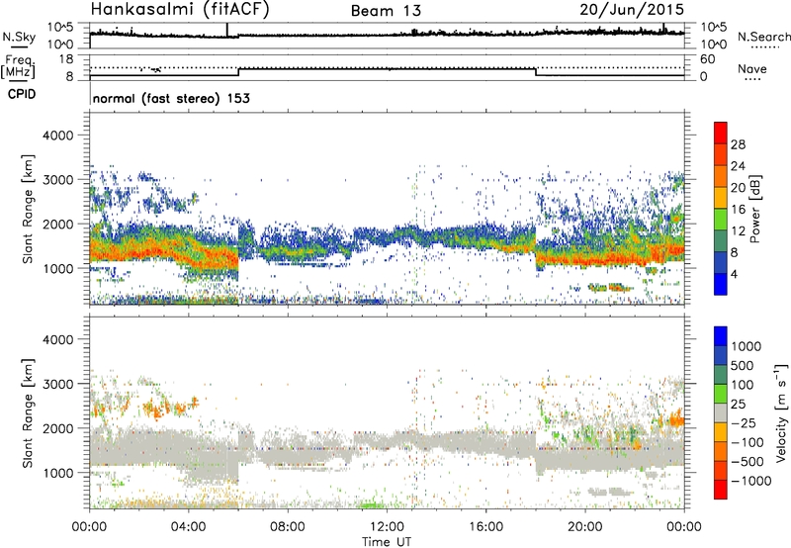The image size is (791, 548).
Task: Click the '-1000' Velocity colorbar value
Action: click(751, 481)
